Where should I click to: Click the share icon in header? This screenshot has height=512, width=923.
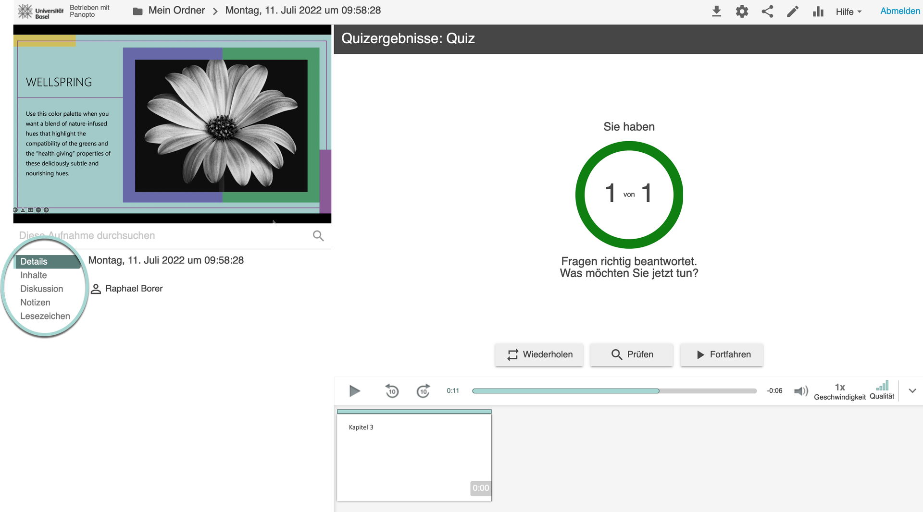point(767,12)
